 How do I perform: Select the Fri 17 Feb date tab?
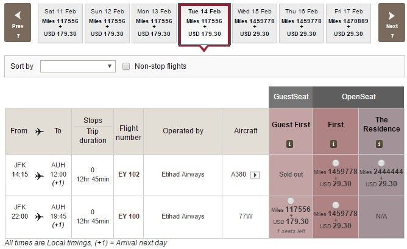pyautogui.click(x=349, y=23)
